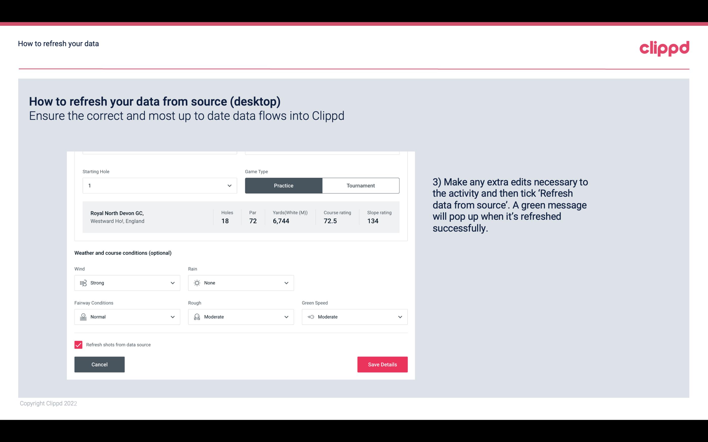Click the wind condition icon

[83, 283]
